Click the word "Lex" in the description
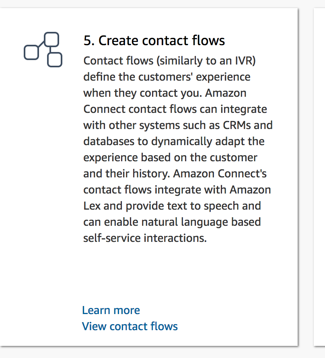 click(92, 206)
